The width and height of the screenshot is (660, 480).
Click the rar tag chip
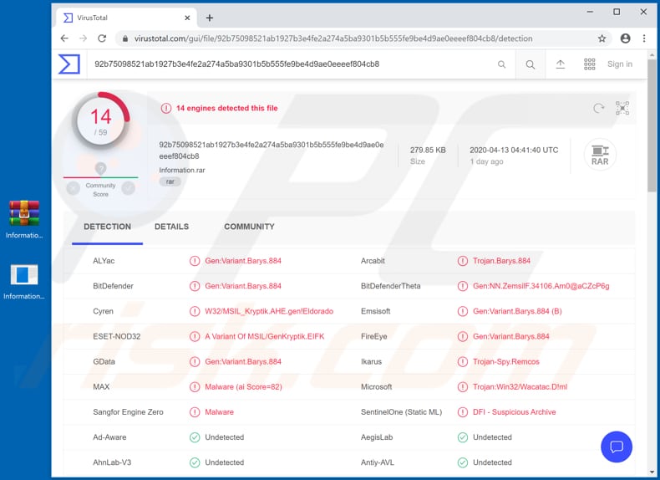(x=170, y=181)
